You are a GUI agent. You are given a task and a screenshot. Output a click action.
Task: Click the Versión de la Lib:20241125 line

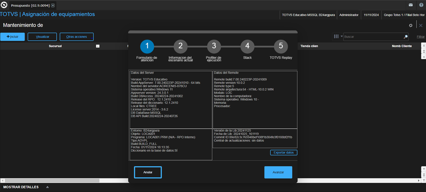tap(232, 131)
